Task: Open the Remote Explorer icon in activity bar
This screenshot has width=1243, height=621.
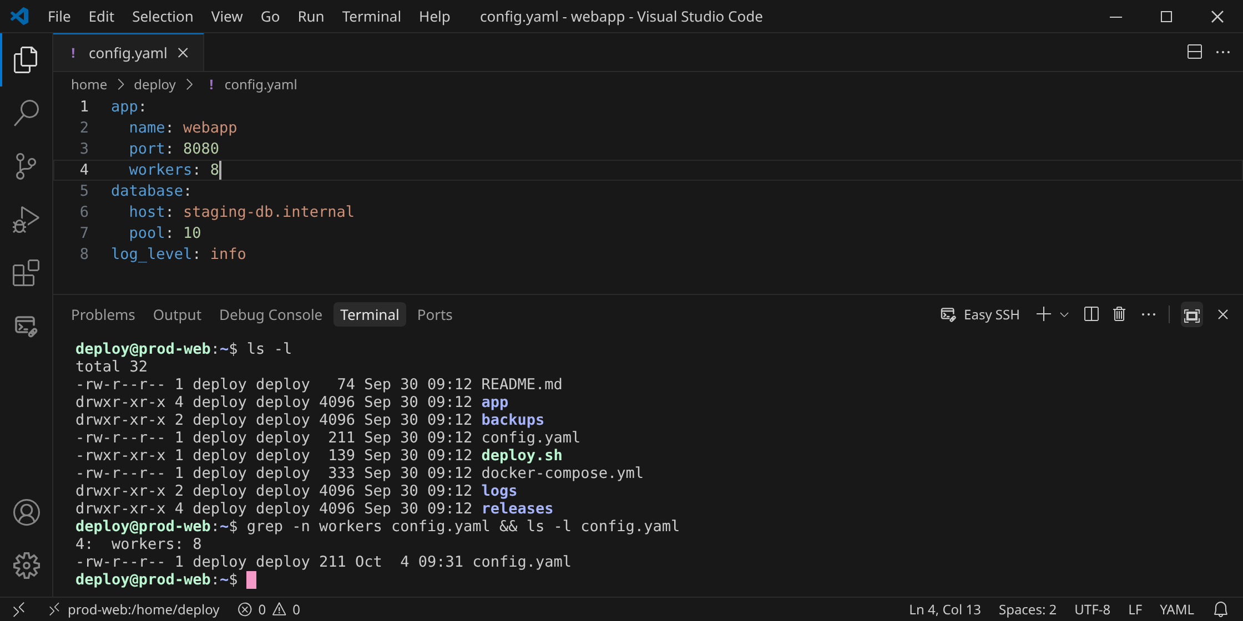Action: tap(26, 326)
